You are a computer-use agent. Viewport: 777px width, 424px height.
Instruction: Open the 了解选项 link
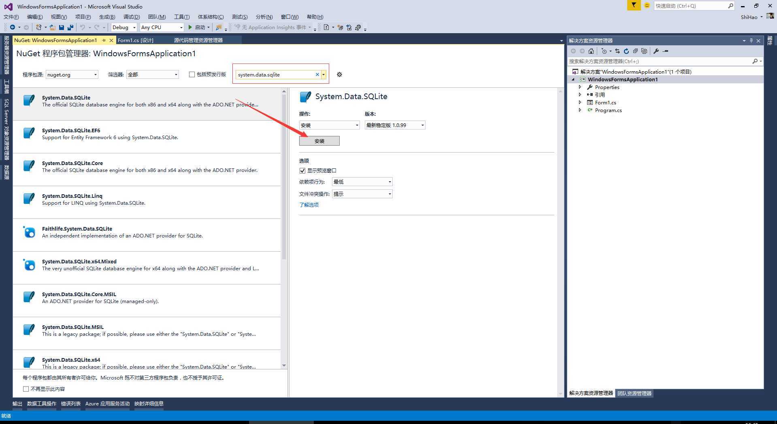[309, 205]
